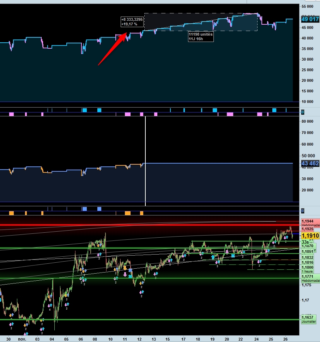This screenshot has width=320, height=342.
Task: Click the 1,1944 Hebdomadaire resistance label
Action: tap(310, 223)
